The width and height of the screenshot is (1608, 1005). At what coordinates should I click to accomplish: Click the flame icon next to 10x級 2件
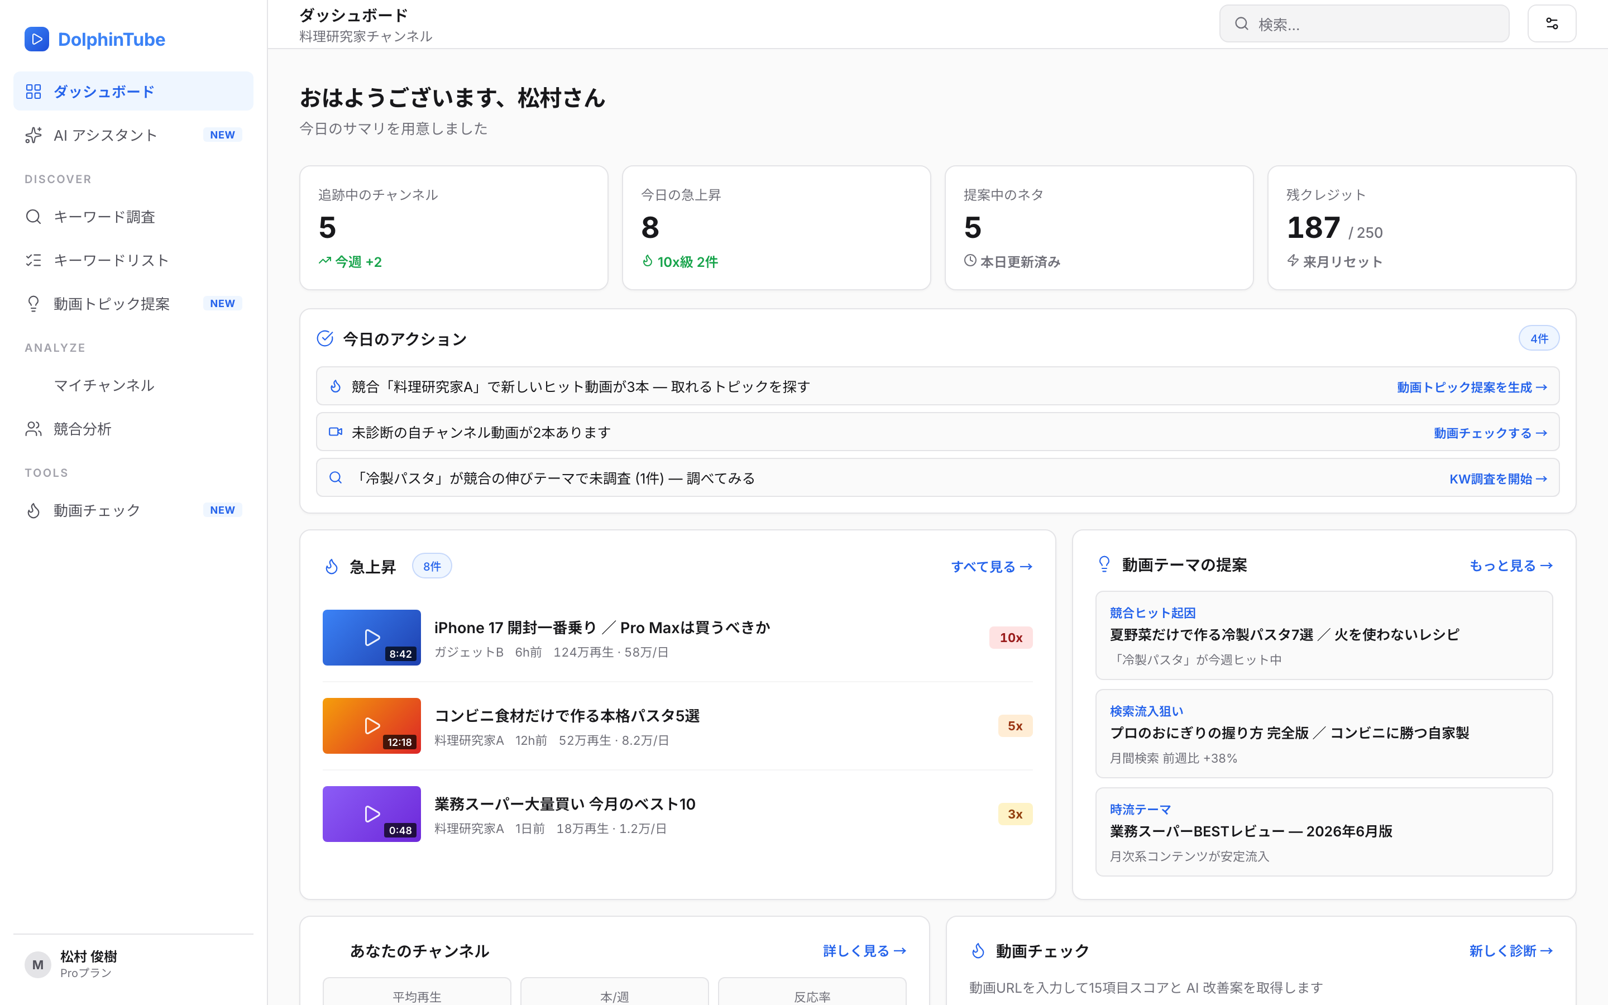[x=647, y=261]
